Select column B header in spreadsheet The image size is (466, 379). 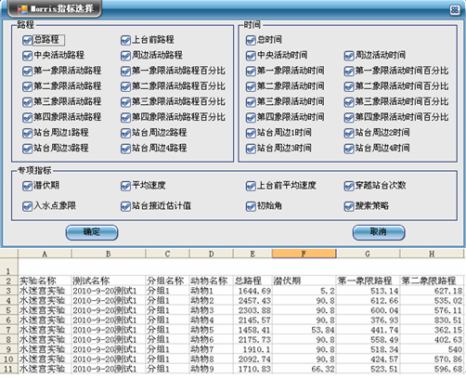tap(109, 254)
